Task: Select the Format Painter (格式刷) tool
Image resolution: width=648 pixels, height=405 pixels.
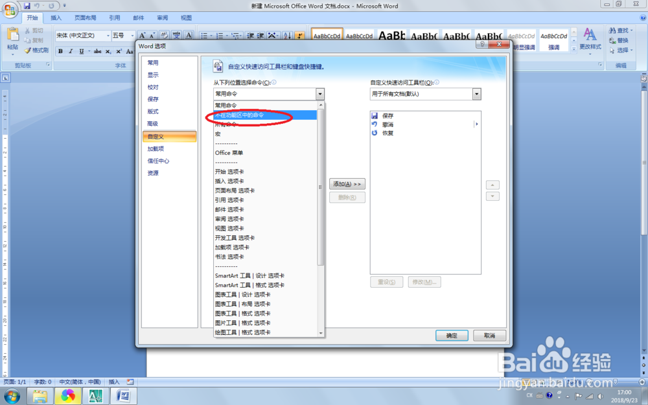Action: click(x=36, y=50)
